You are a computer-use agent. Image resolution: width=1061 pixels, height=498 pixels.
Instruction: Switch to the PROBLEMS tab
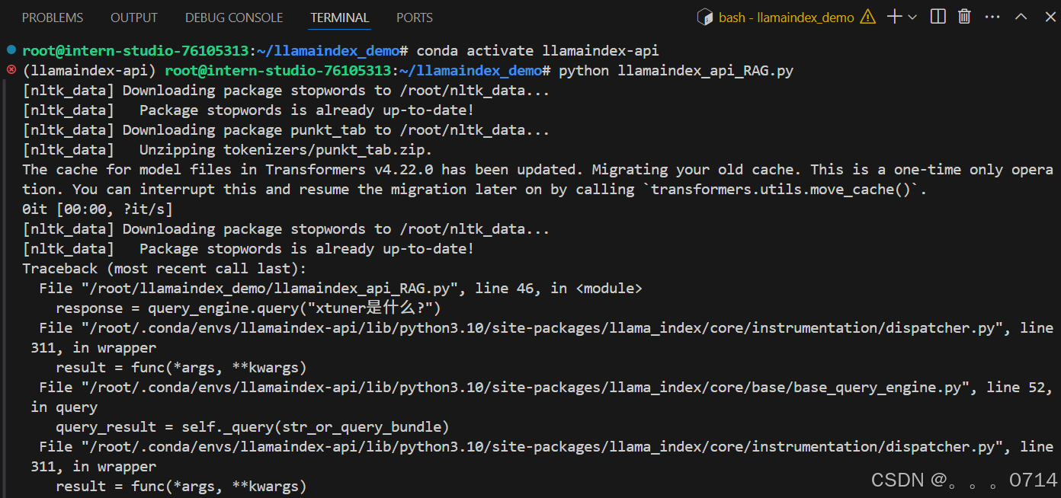pos(53,17)
